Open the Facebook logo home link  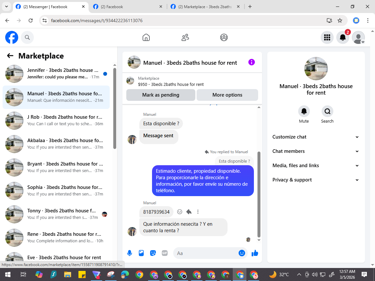coord(12,37)
